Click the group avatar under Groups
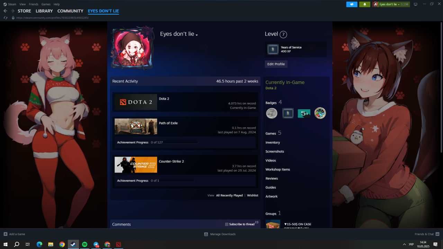 click(x=273, y=224)
